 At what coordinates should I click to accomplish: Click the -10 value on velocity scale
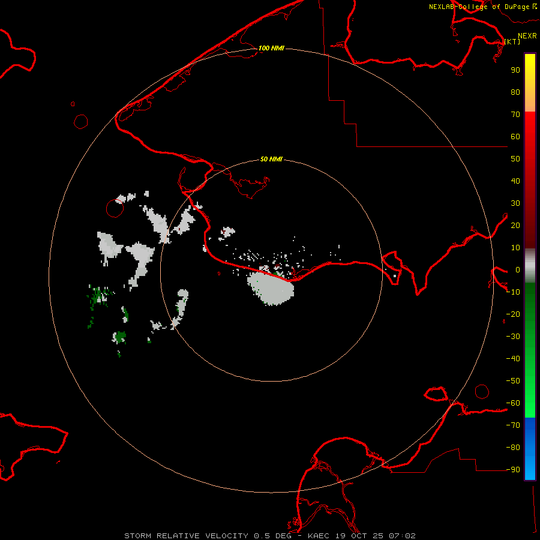513,292
